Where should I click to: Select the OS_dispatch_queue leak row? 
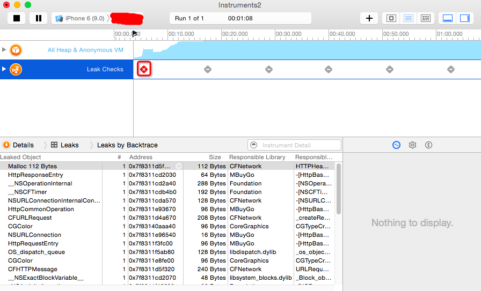point(167,252)
